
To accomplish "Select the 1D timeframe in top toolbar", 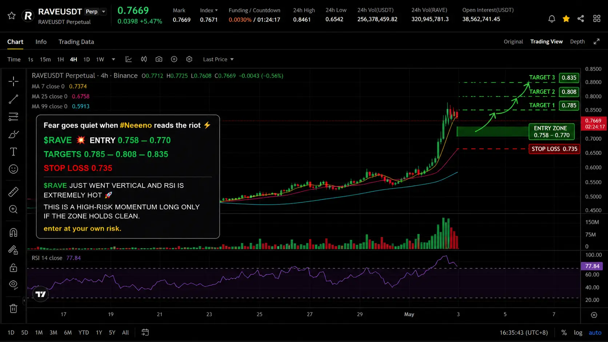I will coord(87,59).
